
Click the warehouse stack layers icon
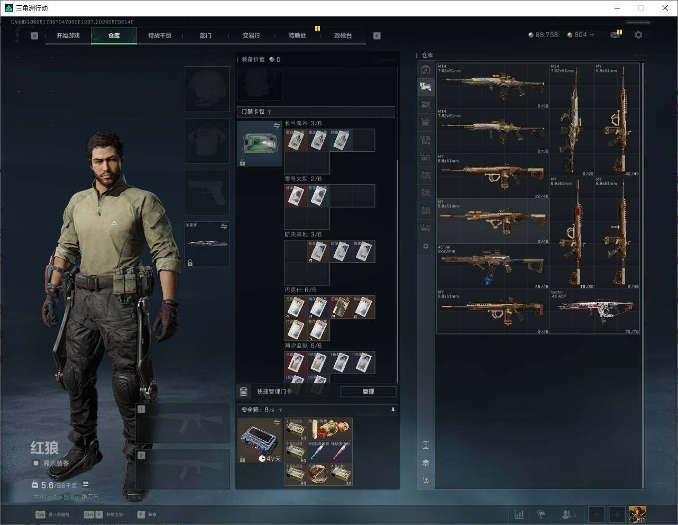pos(426,463)
